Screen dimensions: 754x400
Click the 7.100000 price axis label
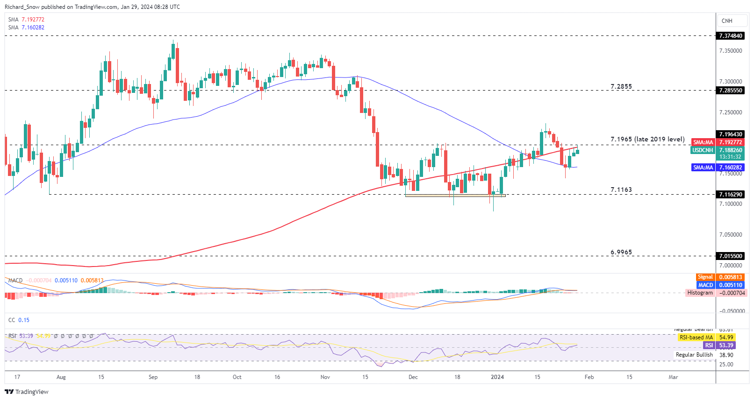730,204
